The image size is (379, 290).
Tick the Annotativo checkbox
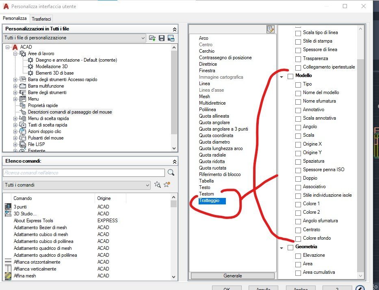[298, 110]
